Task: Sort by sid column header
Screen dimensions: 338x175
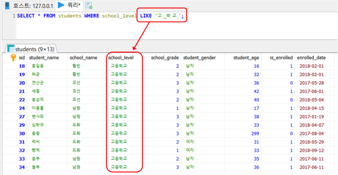Action: pos(22,58)
